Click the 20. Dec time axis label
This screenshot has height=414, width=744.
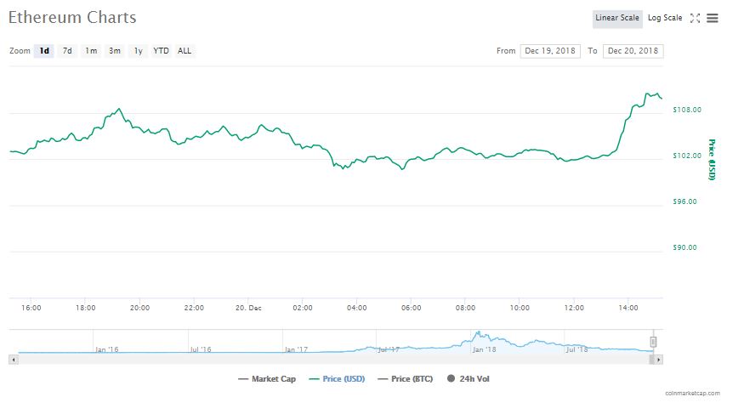248,308
